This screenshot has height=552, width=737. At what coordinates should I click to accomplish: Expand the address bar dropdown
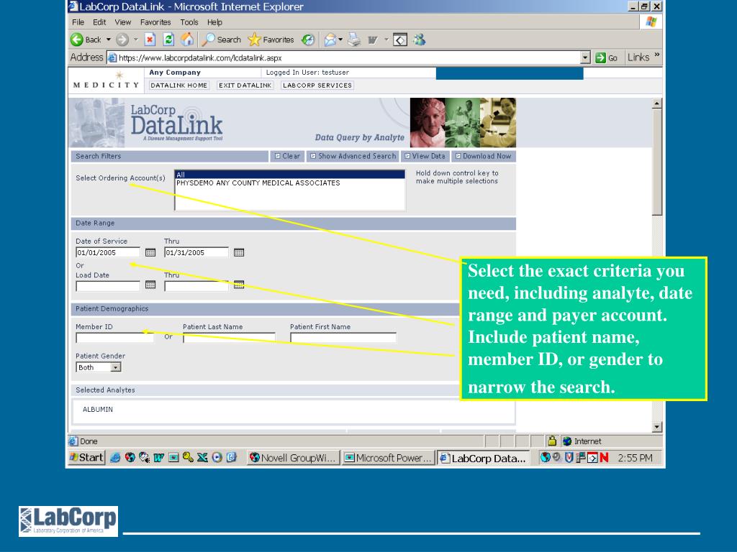585,57
